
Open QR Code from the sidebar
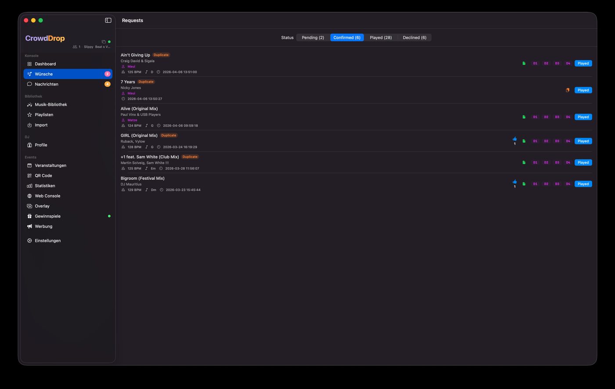[x=43, y=175]
